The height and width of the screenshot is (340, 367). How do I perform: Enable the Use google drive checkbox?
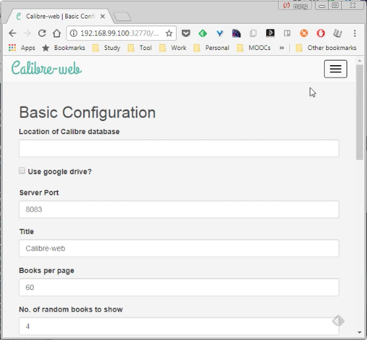pos(22,170)
